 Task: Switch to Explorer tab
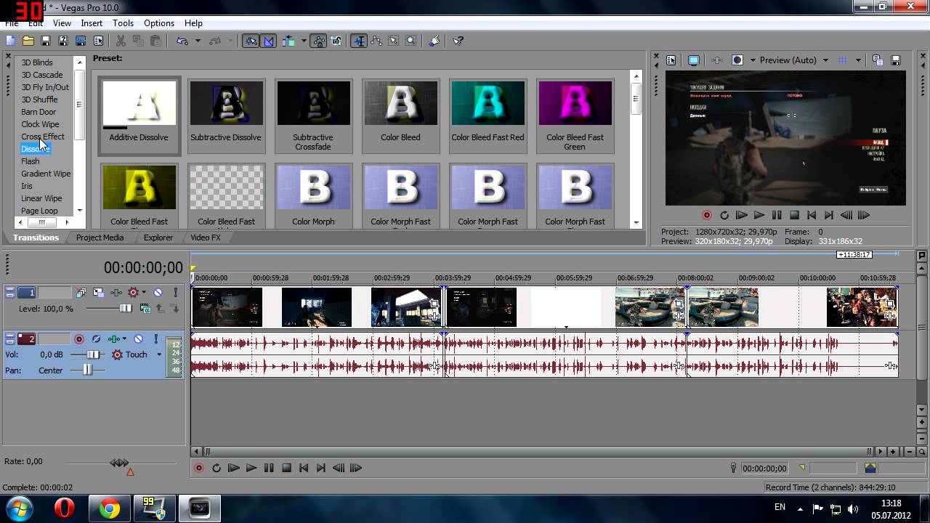pos(158,238)
